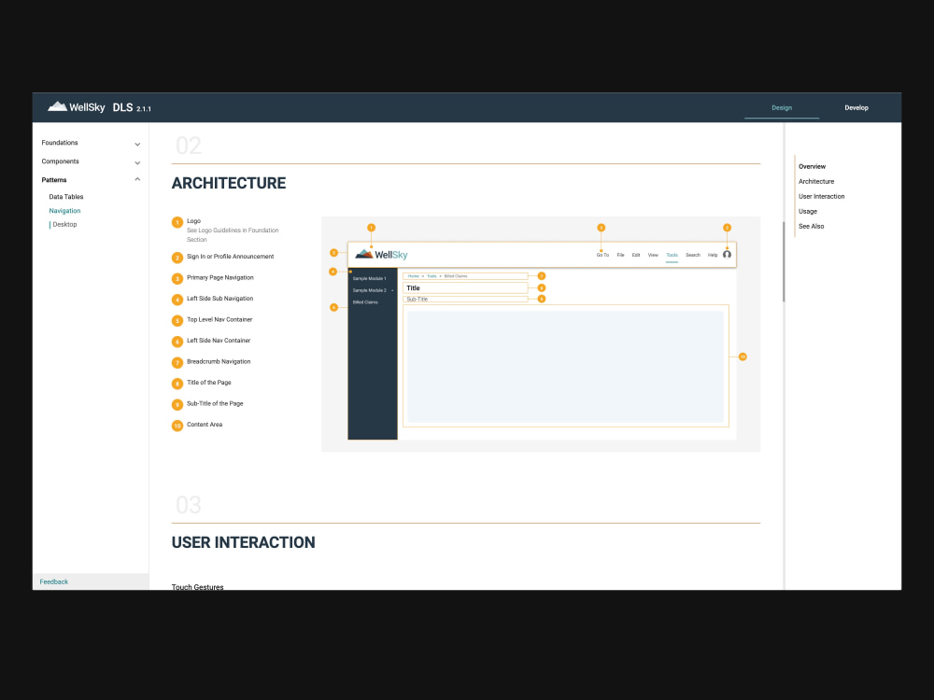Screen dimensions: 934x700
Task: Jump to Architecture in page contents
Action: click(x=816, y=182)
